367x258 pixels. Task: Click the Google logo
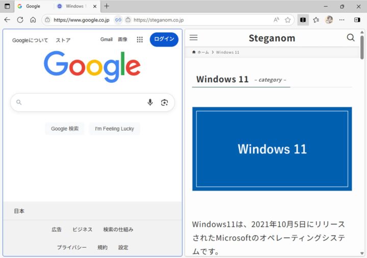(92, 66)
